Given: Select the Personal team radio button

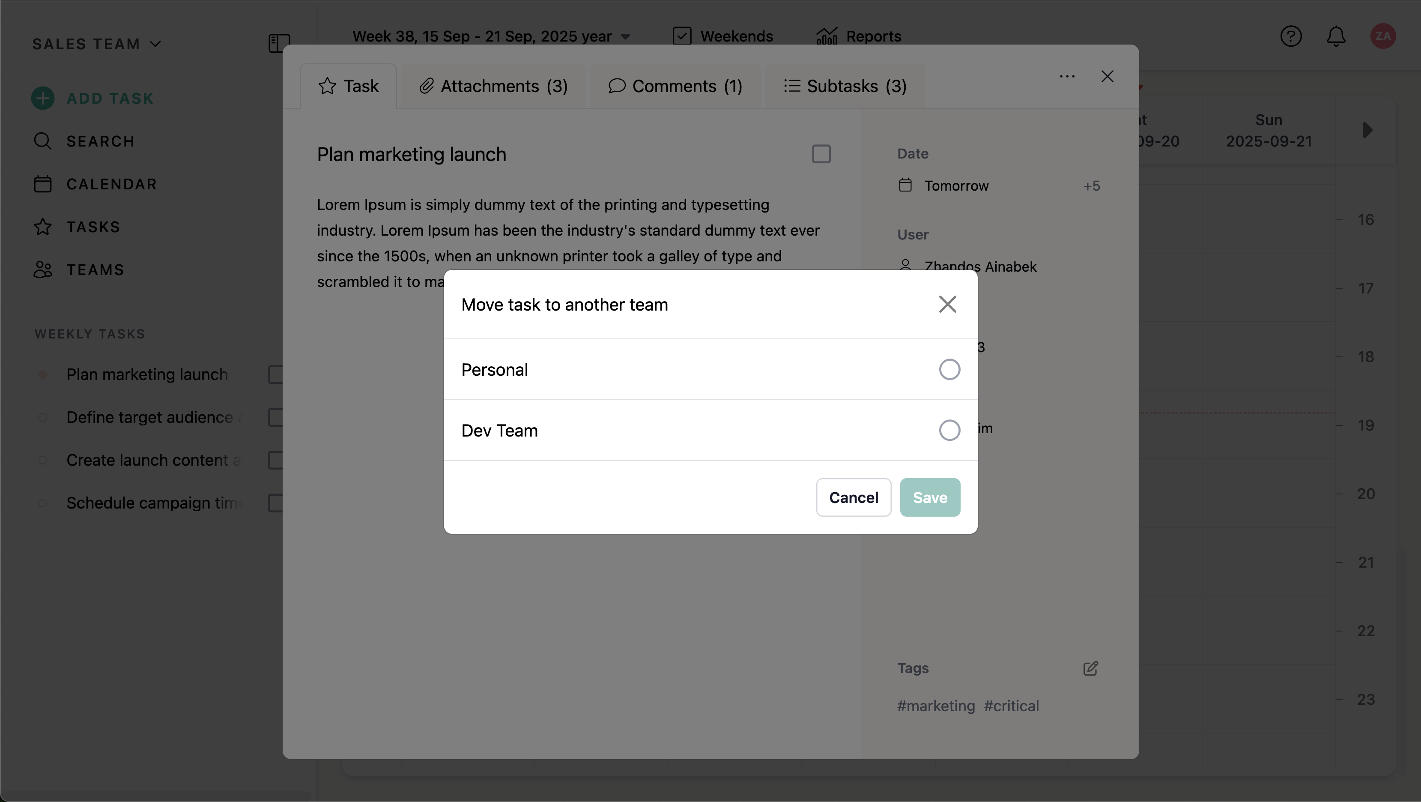Looking at the screenshot, I should (949, 369).
